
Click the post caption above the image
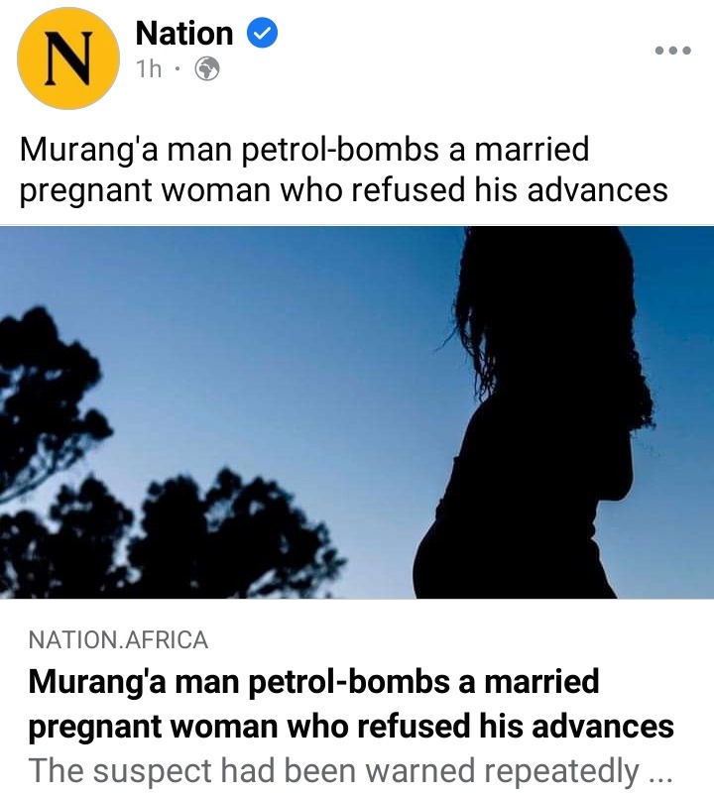[x=343, y=170]
